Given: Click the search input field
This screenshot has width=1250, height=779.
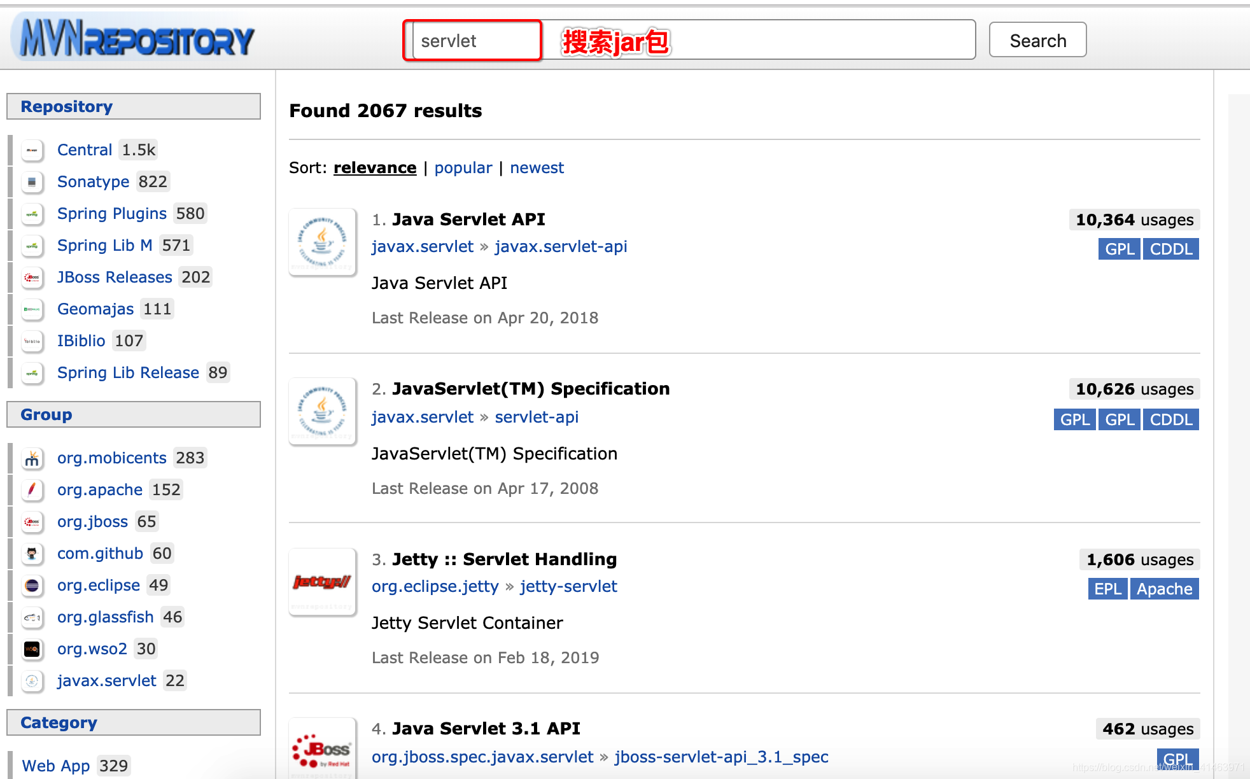Looking at the screenshot, I should click(694, 40).
